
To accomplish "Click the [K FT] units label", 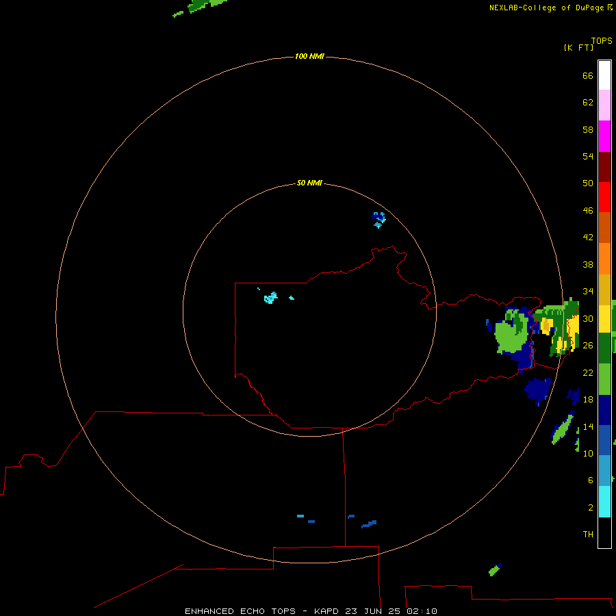I will (x=578, y=47).
